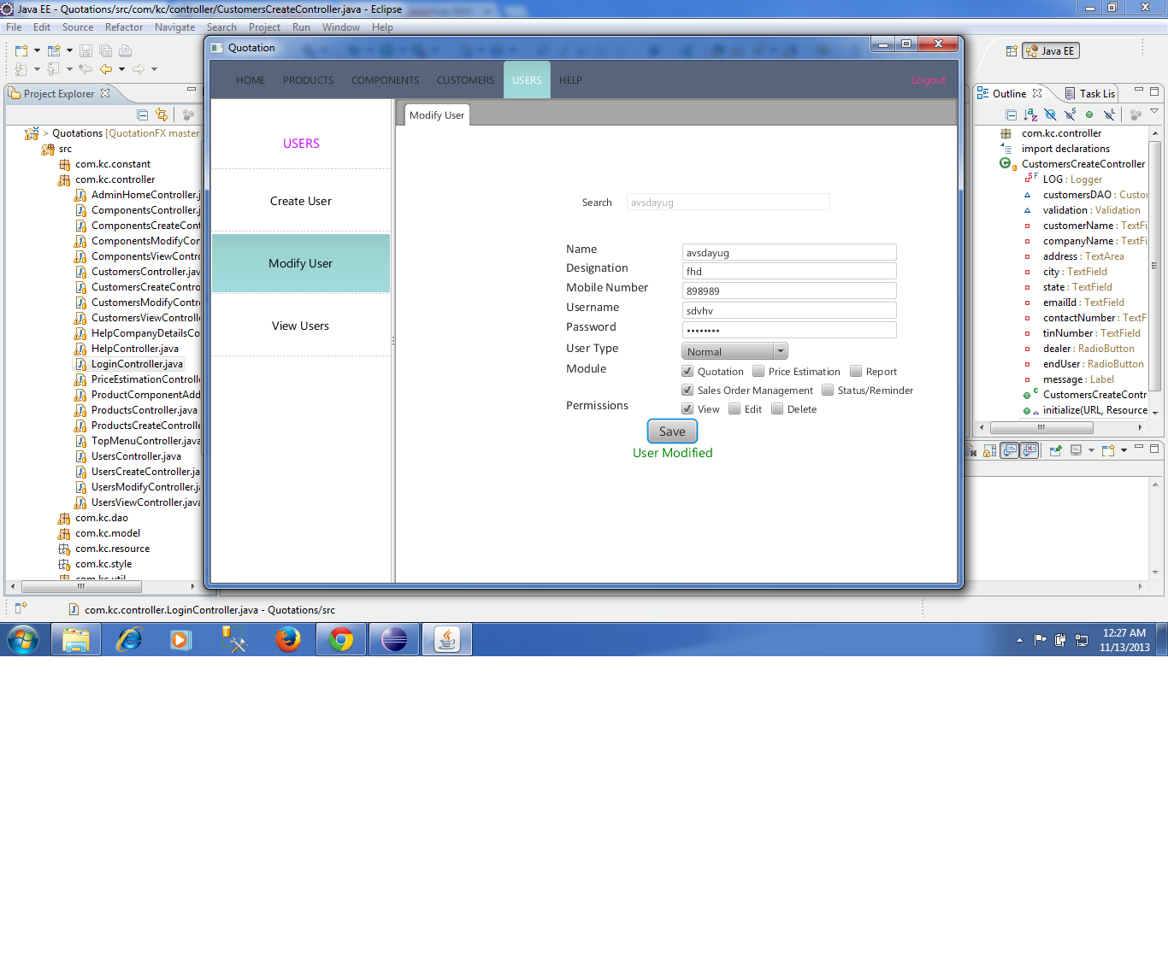Toggle the Quotation module checkbox
Viewport: 1168px width, 969px height.
pyautogui.click(x=687, y=371)
